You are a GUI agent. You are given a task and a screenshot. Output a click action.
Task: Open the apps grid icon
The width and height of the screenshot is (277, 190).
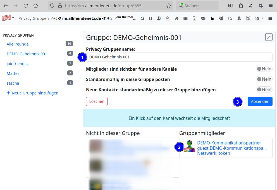[x=185, y=18]
